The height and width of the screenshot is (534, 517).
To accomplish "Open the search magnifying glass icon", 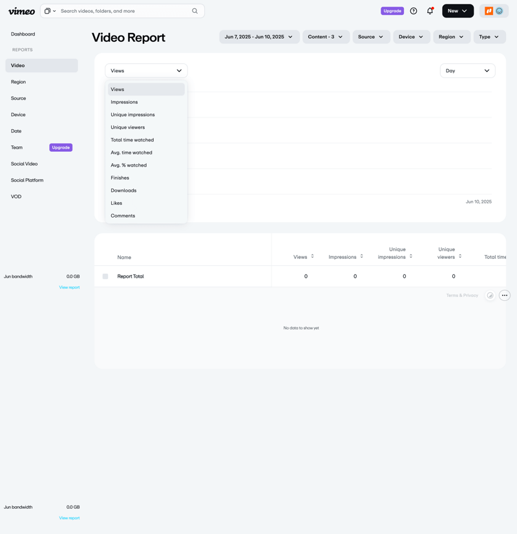I will [195, 11].
